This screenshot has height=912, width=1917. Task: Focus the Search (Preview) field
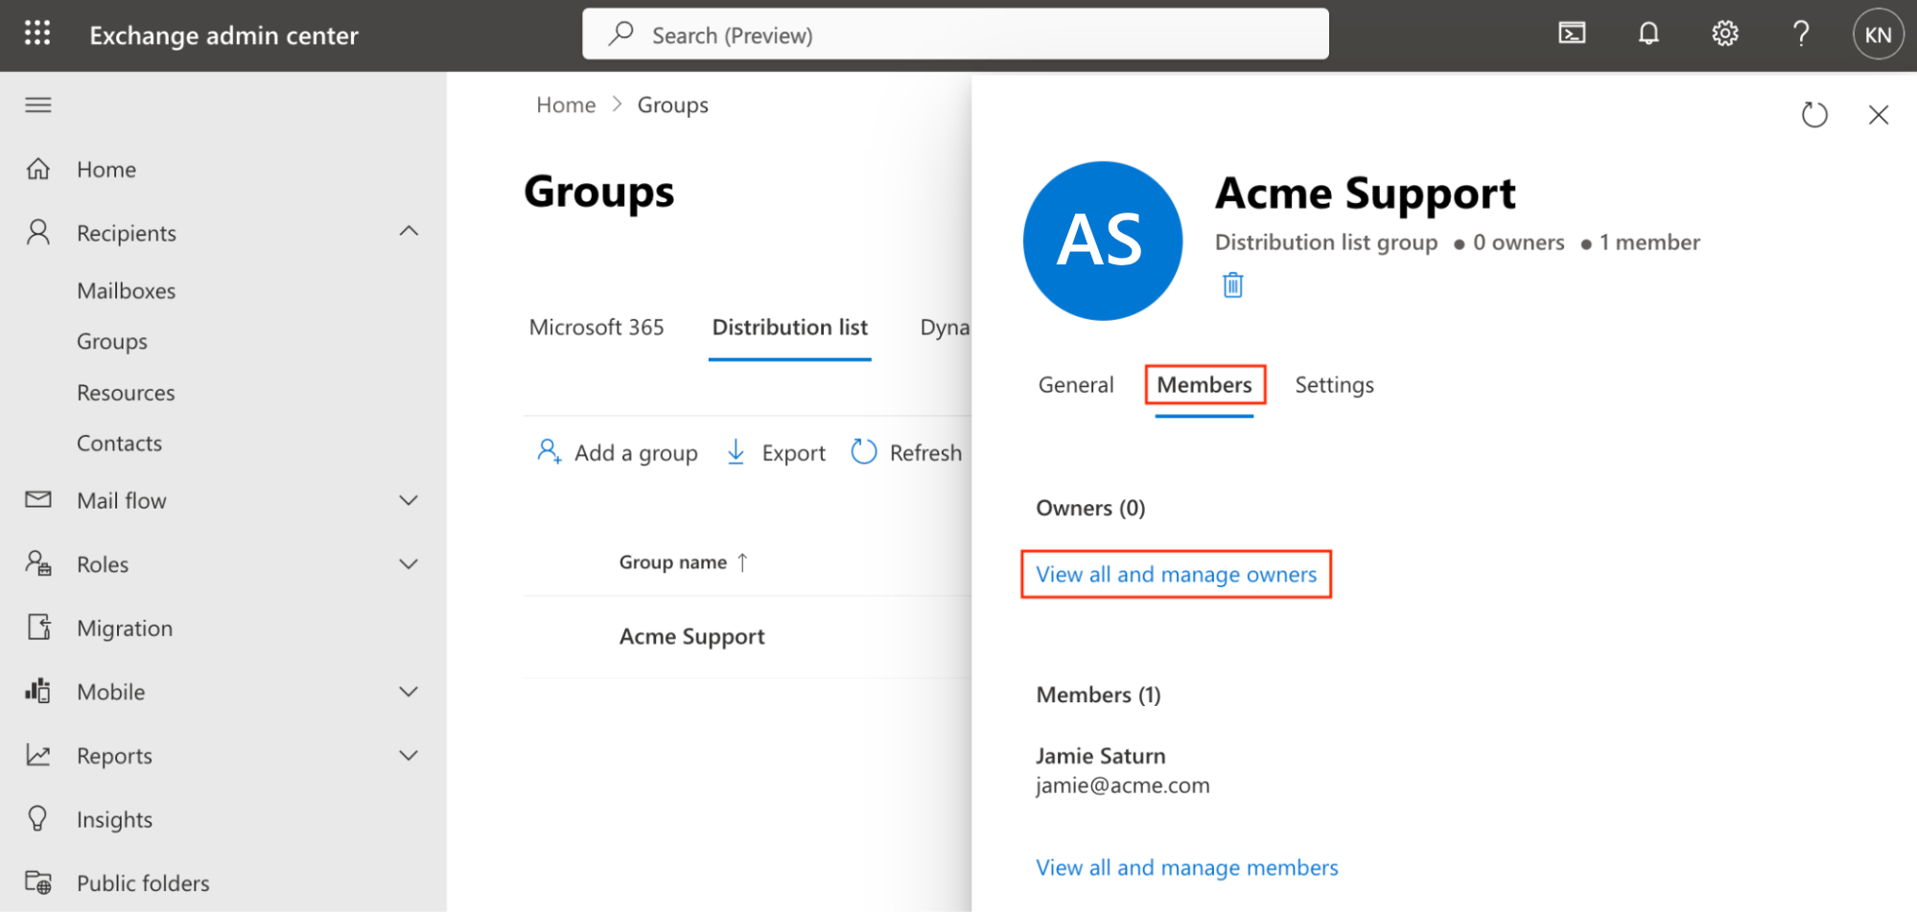955,34
